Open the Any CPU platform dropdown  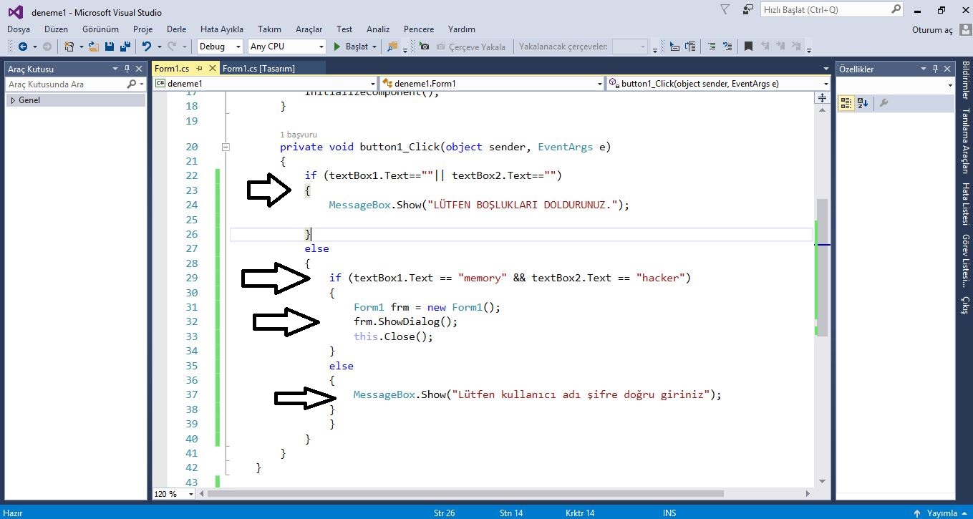(x=321, y=47)
